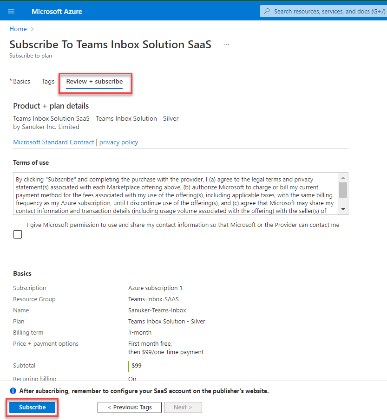This screenshot has height=420, width=387.
Task: Click the 'After subscribing, remember' notice text
Action: 144,391
